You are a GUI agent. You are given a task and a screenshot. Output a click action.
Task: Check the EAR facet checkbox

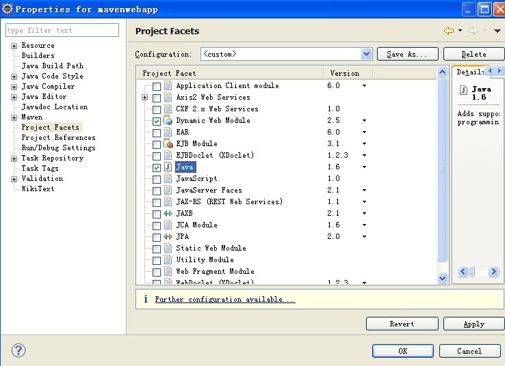(157, 132)
